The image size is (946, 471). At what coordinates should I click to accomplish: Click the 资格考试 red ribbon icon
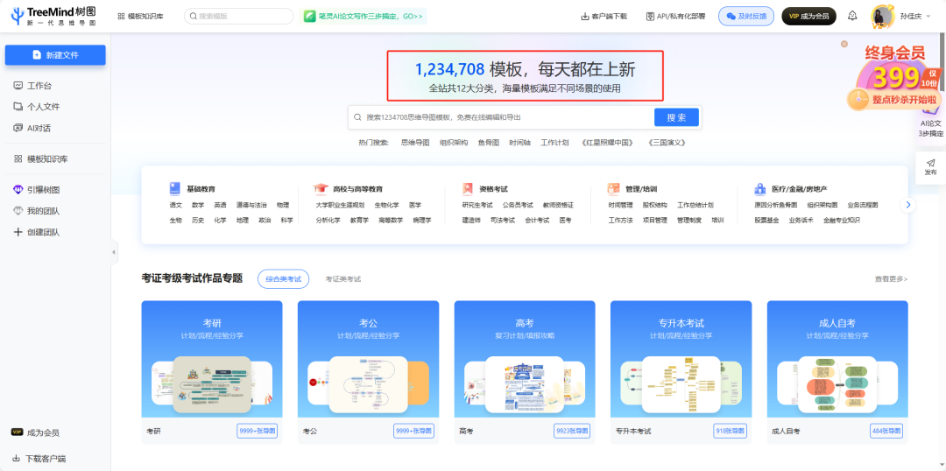(x=468, y=189)
